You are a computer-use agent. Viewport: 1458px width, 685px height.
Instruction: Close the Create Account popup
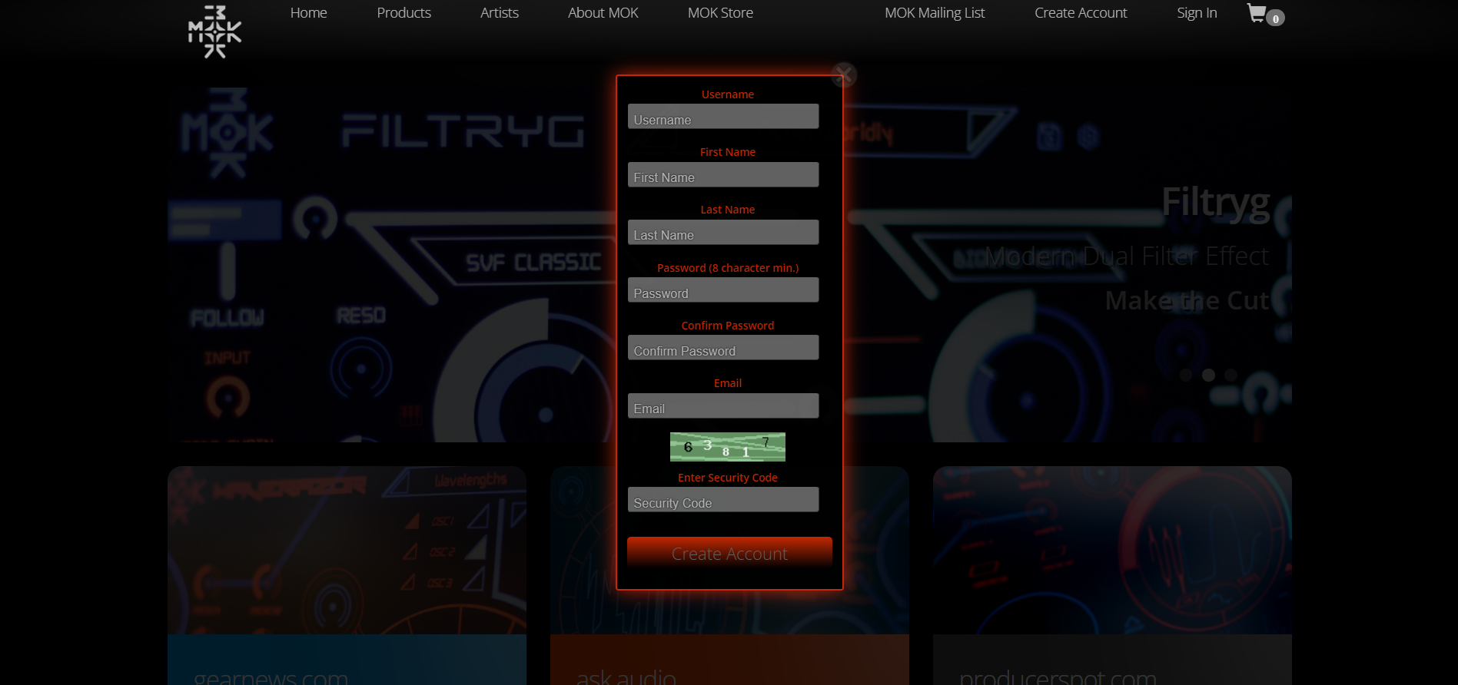(x=843, y=74)
